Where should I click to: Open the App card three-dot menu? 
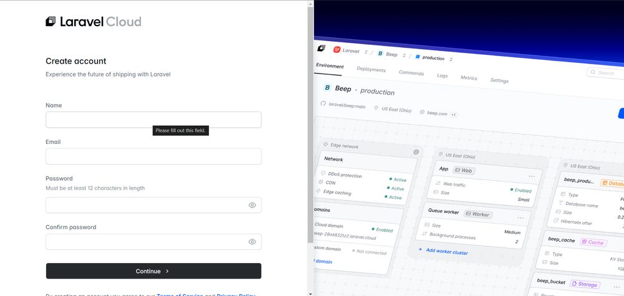tap(532, 176)
